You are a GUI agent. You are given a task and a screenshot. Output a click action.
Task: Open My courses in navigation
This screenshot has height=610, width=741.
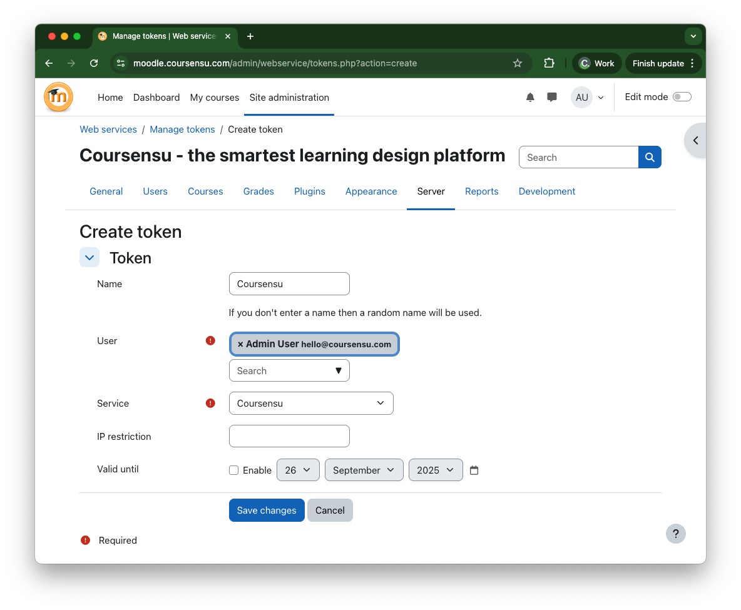pos(215,98)
